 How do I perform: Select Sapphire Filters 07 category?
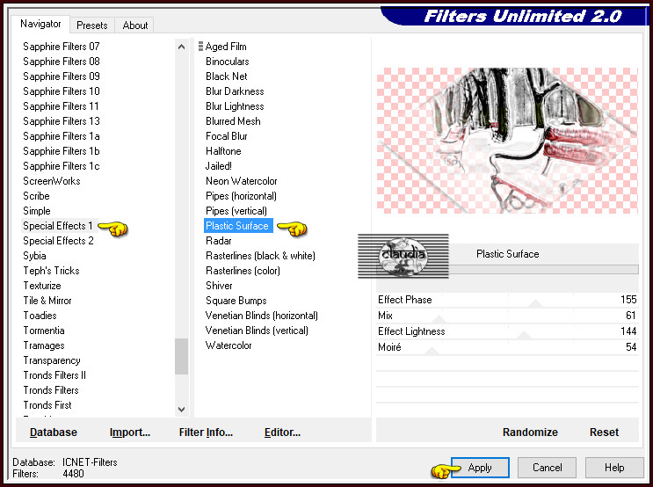coord(62,47)
